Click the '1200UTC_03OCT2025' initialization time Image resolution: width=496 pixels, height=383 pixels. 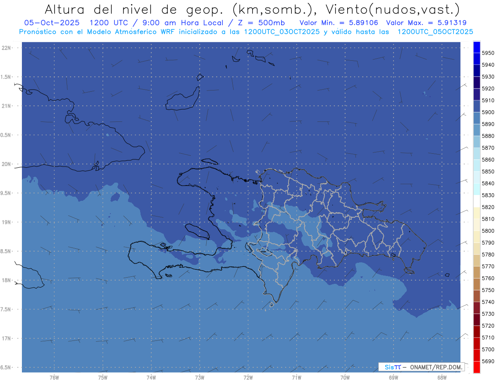tap(282, 32)
